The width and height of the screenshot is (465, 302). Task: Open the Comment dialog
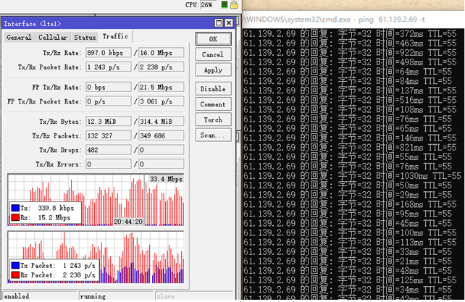pyautogui.click(x=212, y=104)
